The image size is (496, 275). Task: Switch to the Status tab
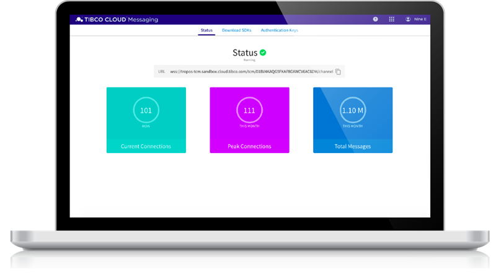(x=206, y=30)
